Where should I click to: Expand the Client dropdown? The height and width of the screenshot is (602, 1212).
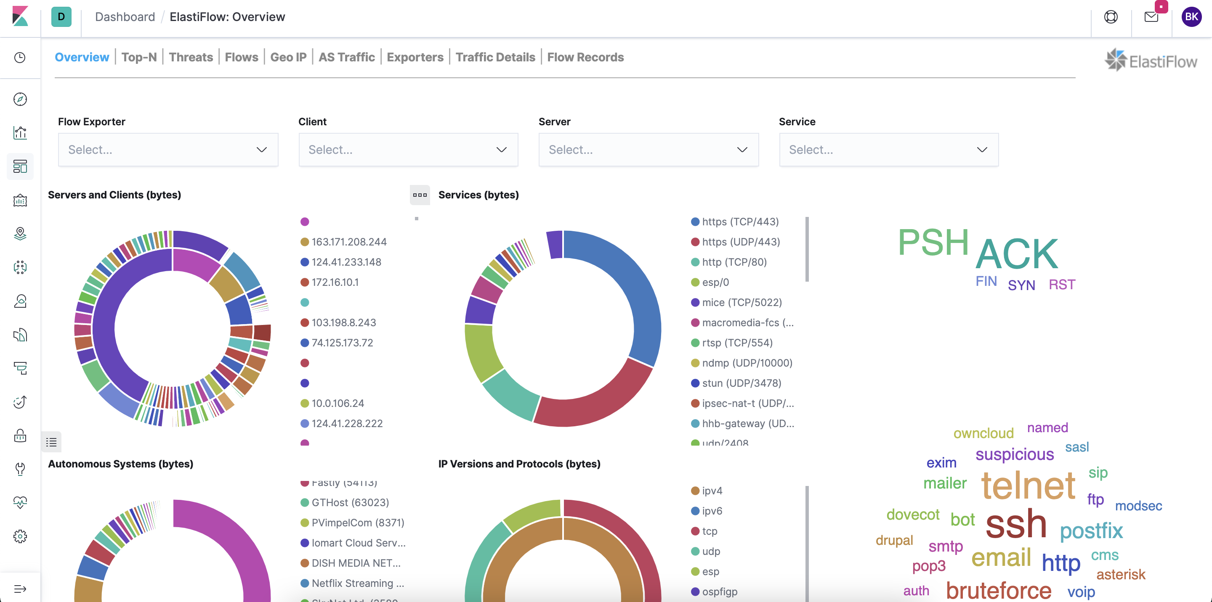[408, 150]
